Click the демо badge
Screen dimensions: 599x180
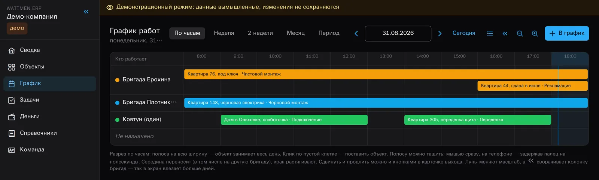pos(17,28)
